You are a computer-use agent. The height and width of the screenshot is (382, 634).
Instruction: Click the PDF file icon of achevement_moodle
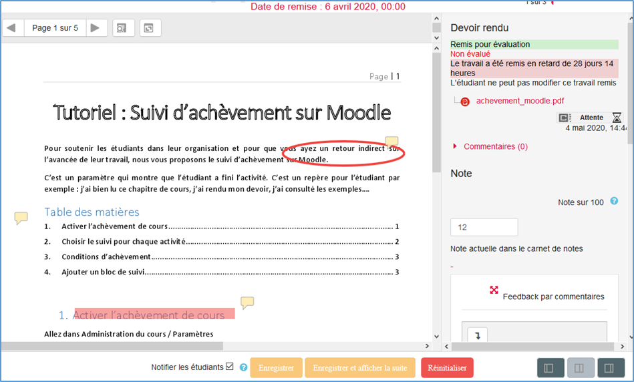[465, 102]
